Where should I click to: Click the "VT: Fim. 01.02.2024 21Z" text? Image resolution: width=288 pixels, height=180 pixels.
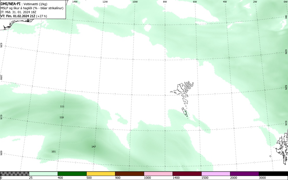tap(18, 16)
